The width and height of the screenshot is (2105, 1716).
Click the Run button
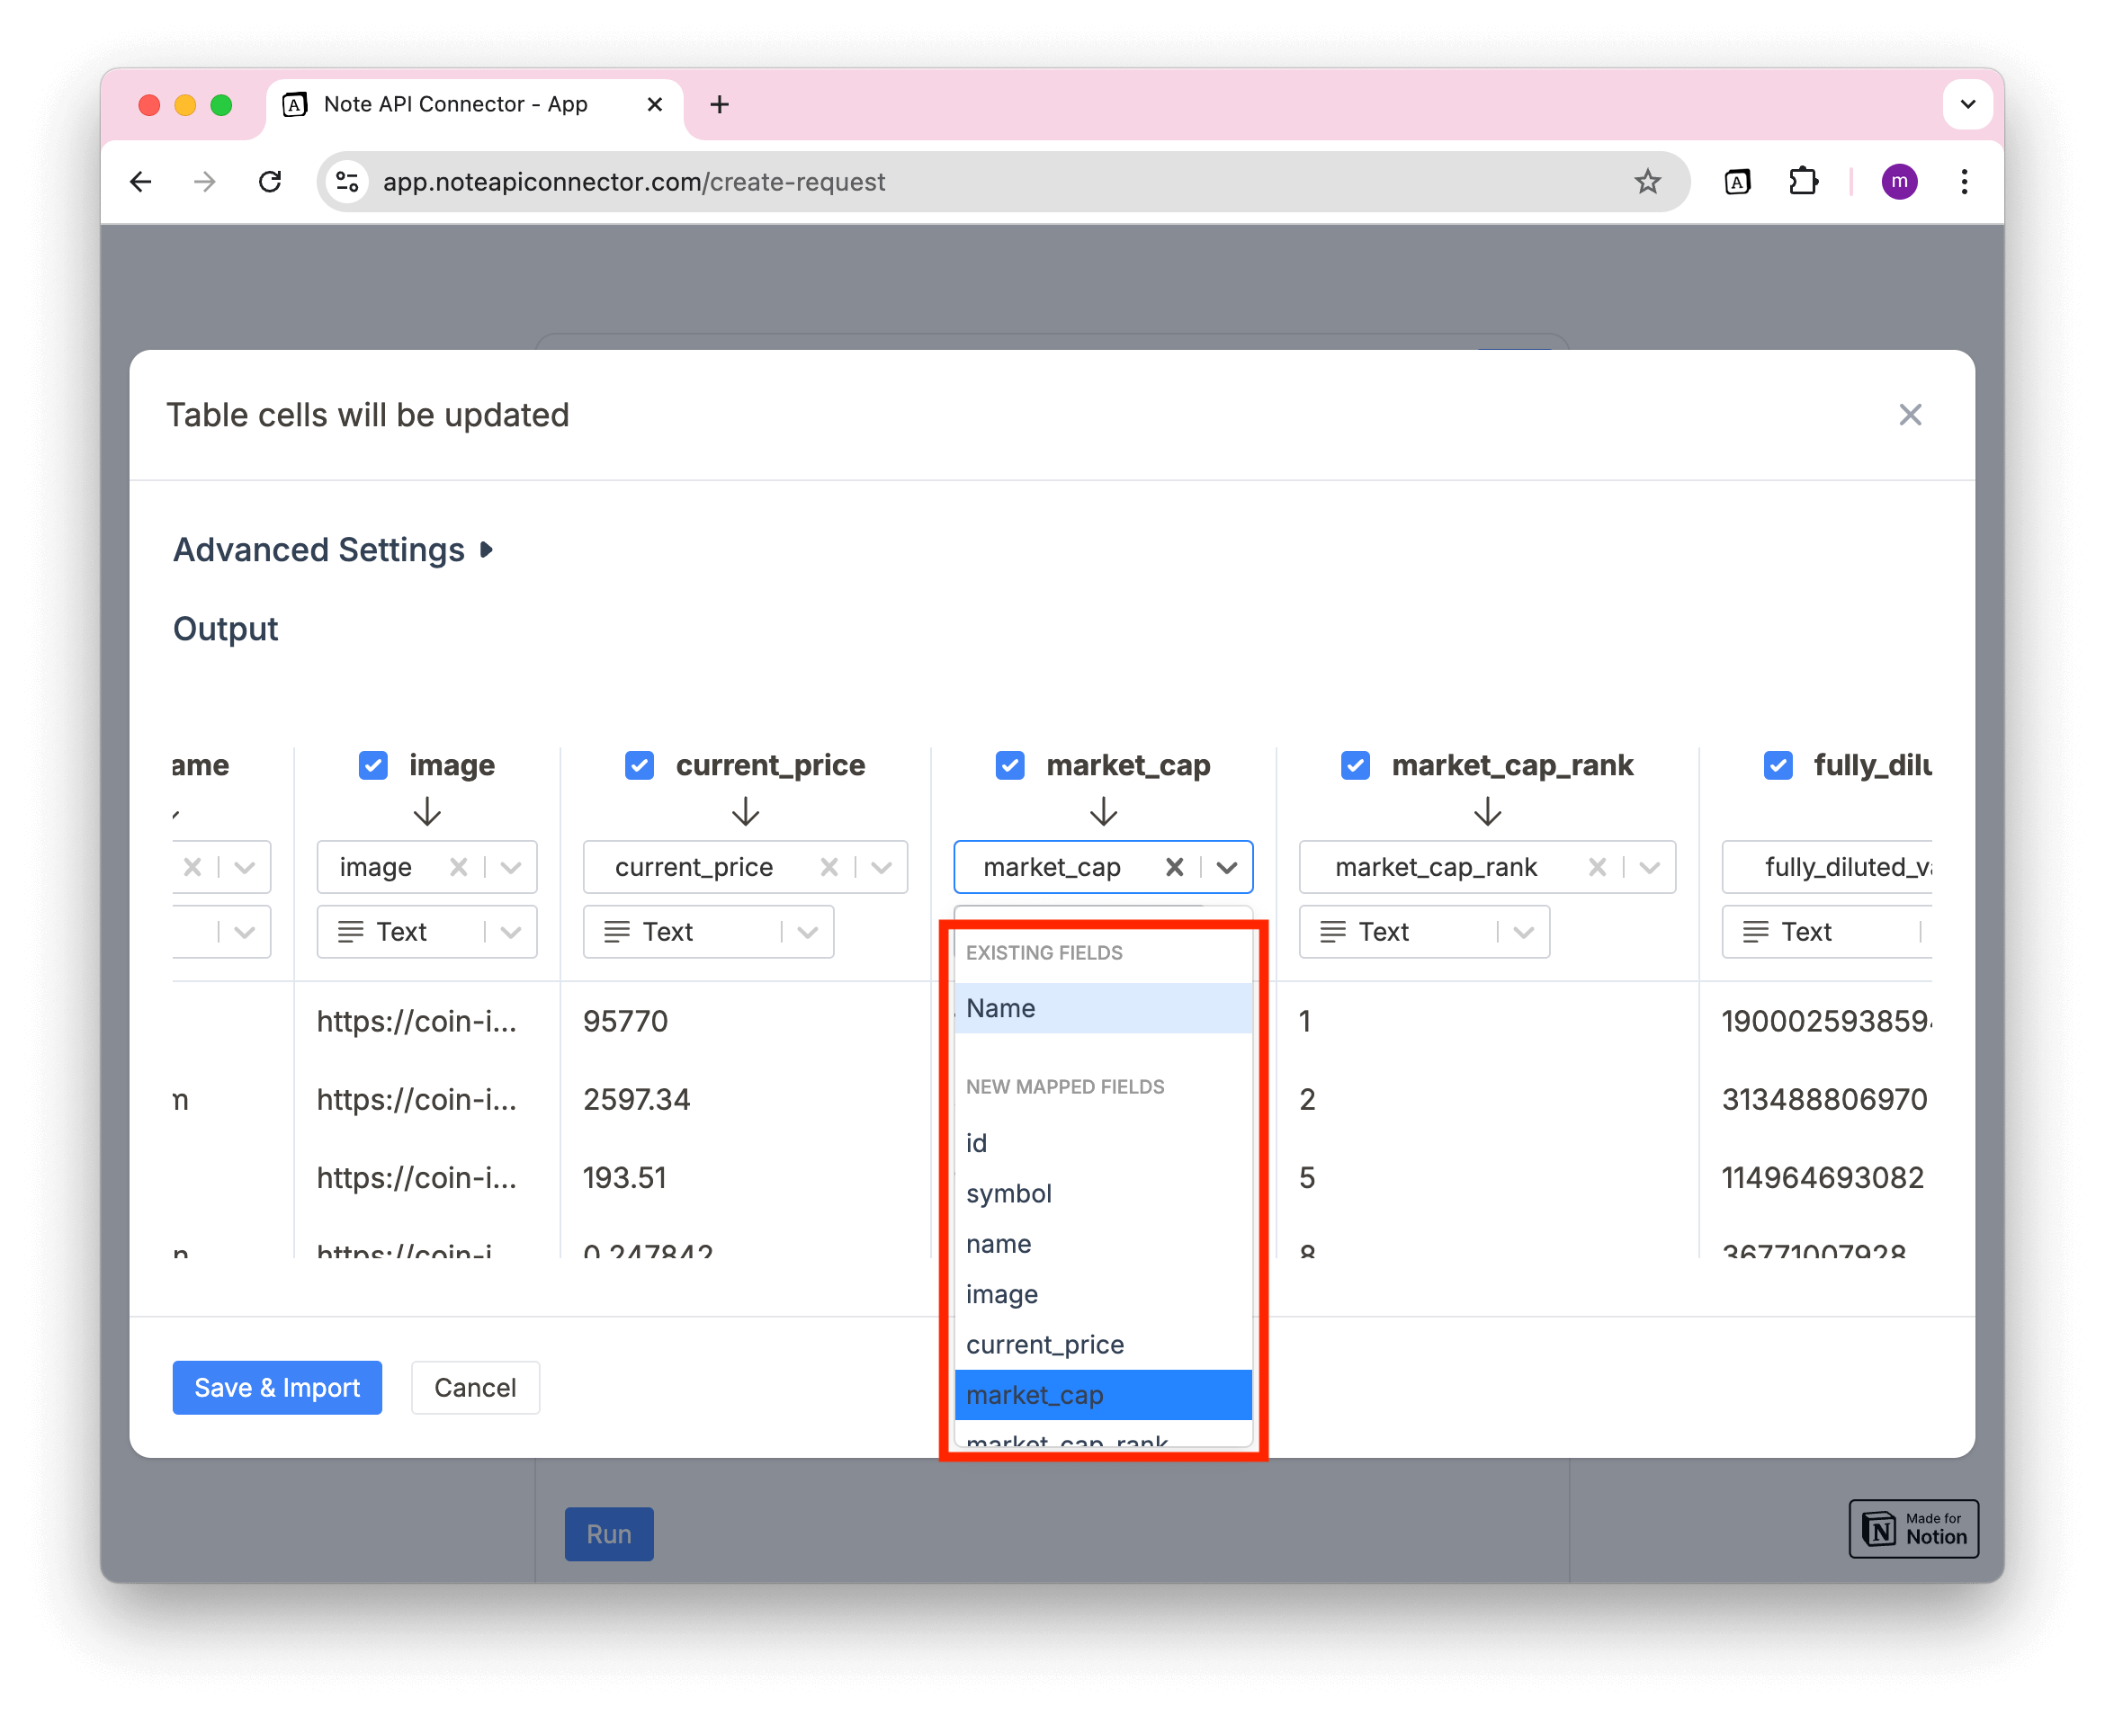click(608, 1533)
